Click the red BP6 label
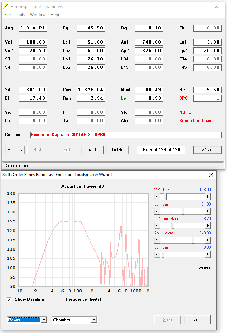 (x=183, y=98)
